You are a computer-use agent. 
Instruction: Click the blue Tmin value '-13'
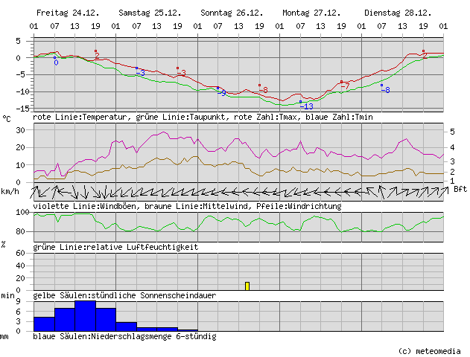(307, 106)
